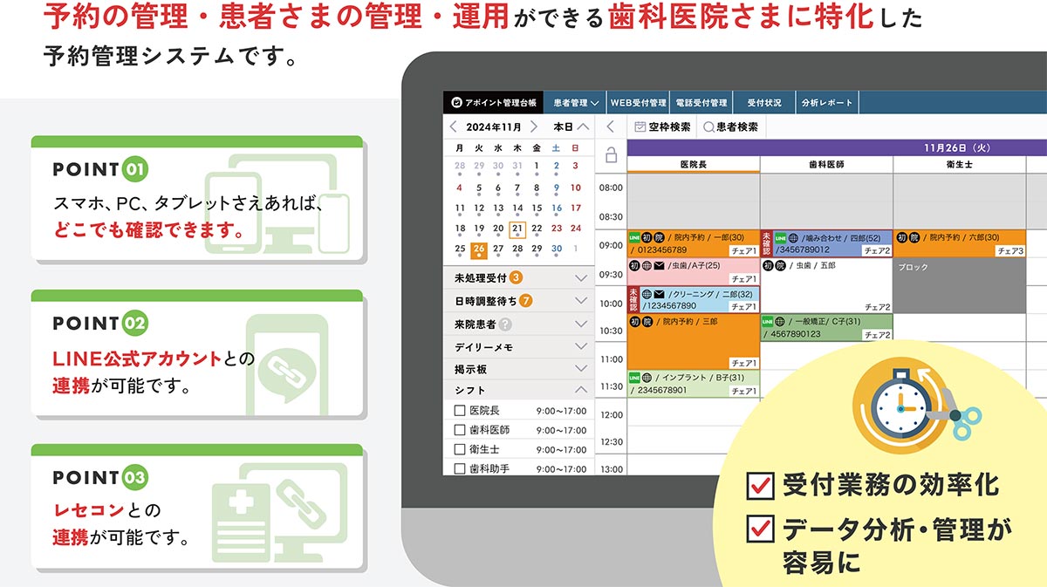Collapse the シフト section
1047x587 pixels.
tap(582, 390)
